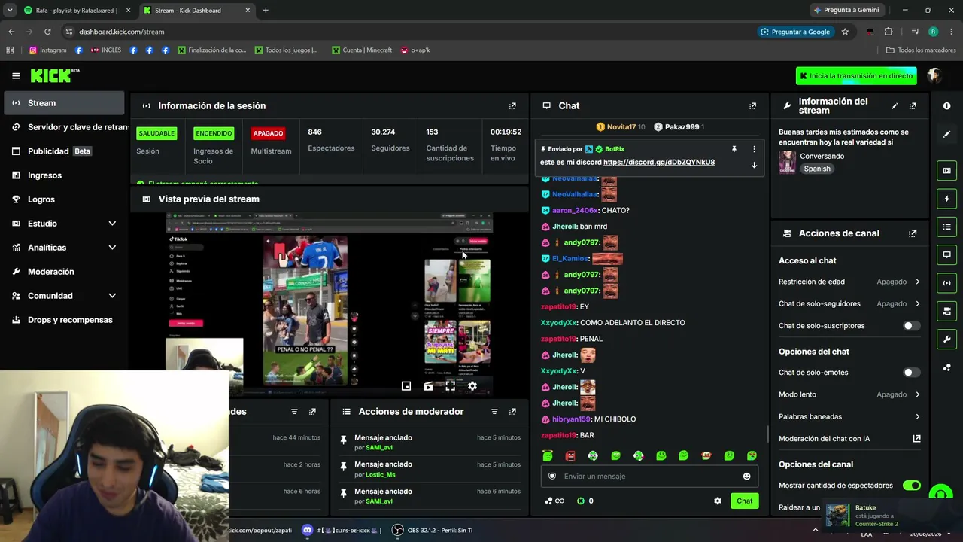Pop out the Acciones de canal panel
This screenshot has height=542, width=963.
[913, 233]
